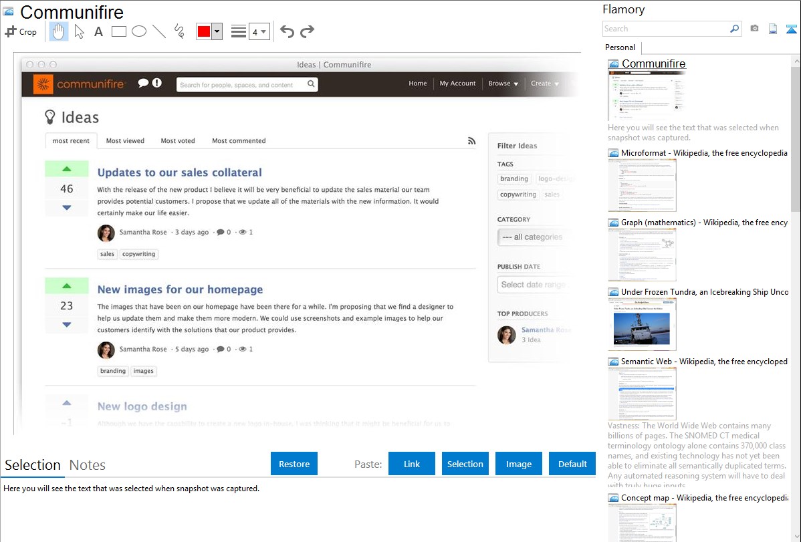The image size is (801, 542).
Task: Select the Crop tool
Action: point(21,31)
